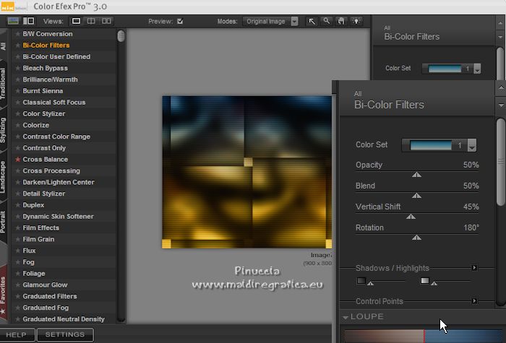Click the star next to Bleach Bypass
Screen dimensions: 506x343
[x=18, y=68]
